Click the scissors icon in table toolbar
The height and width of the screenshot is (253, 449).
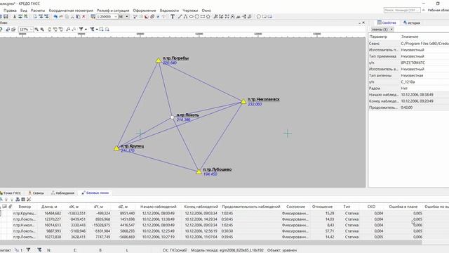(x=29, y=200)
